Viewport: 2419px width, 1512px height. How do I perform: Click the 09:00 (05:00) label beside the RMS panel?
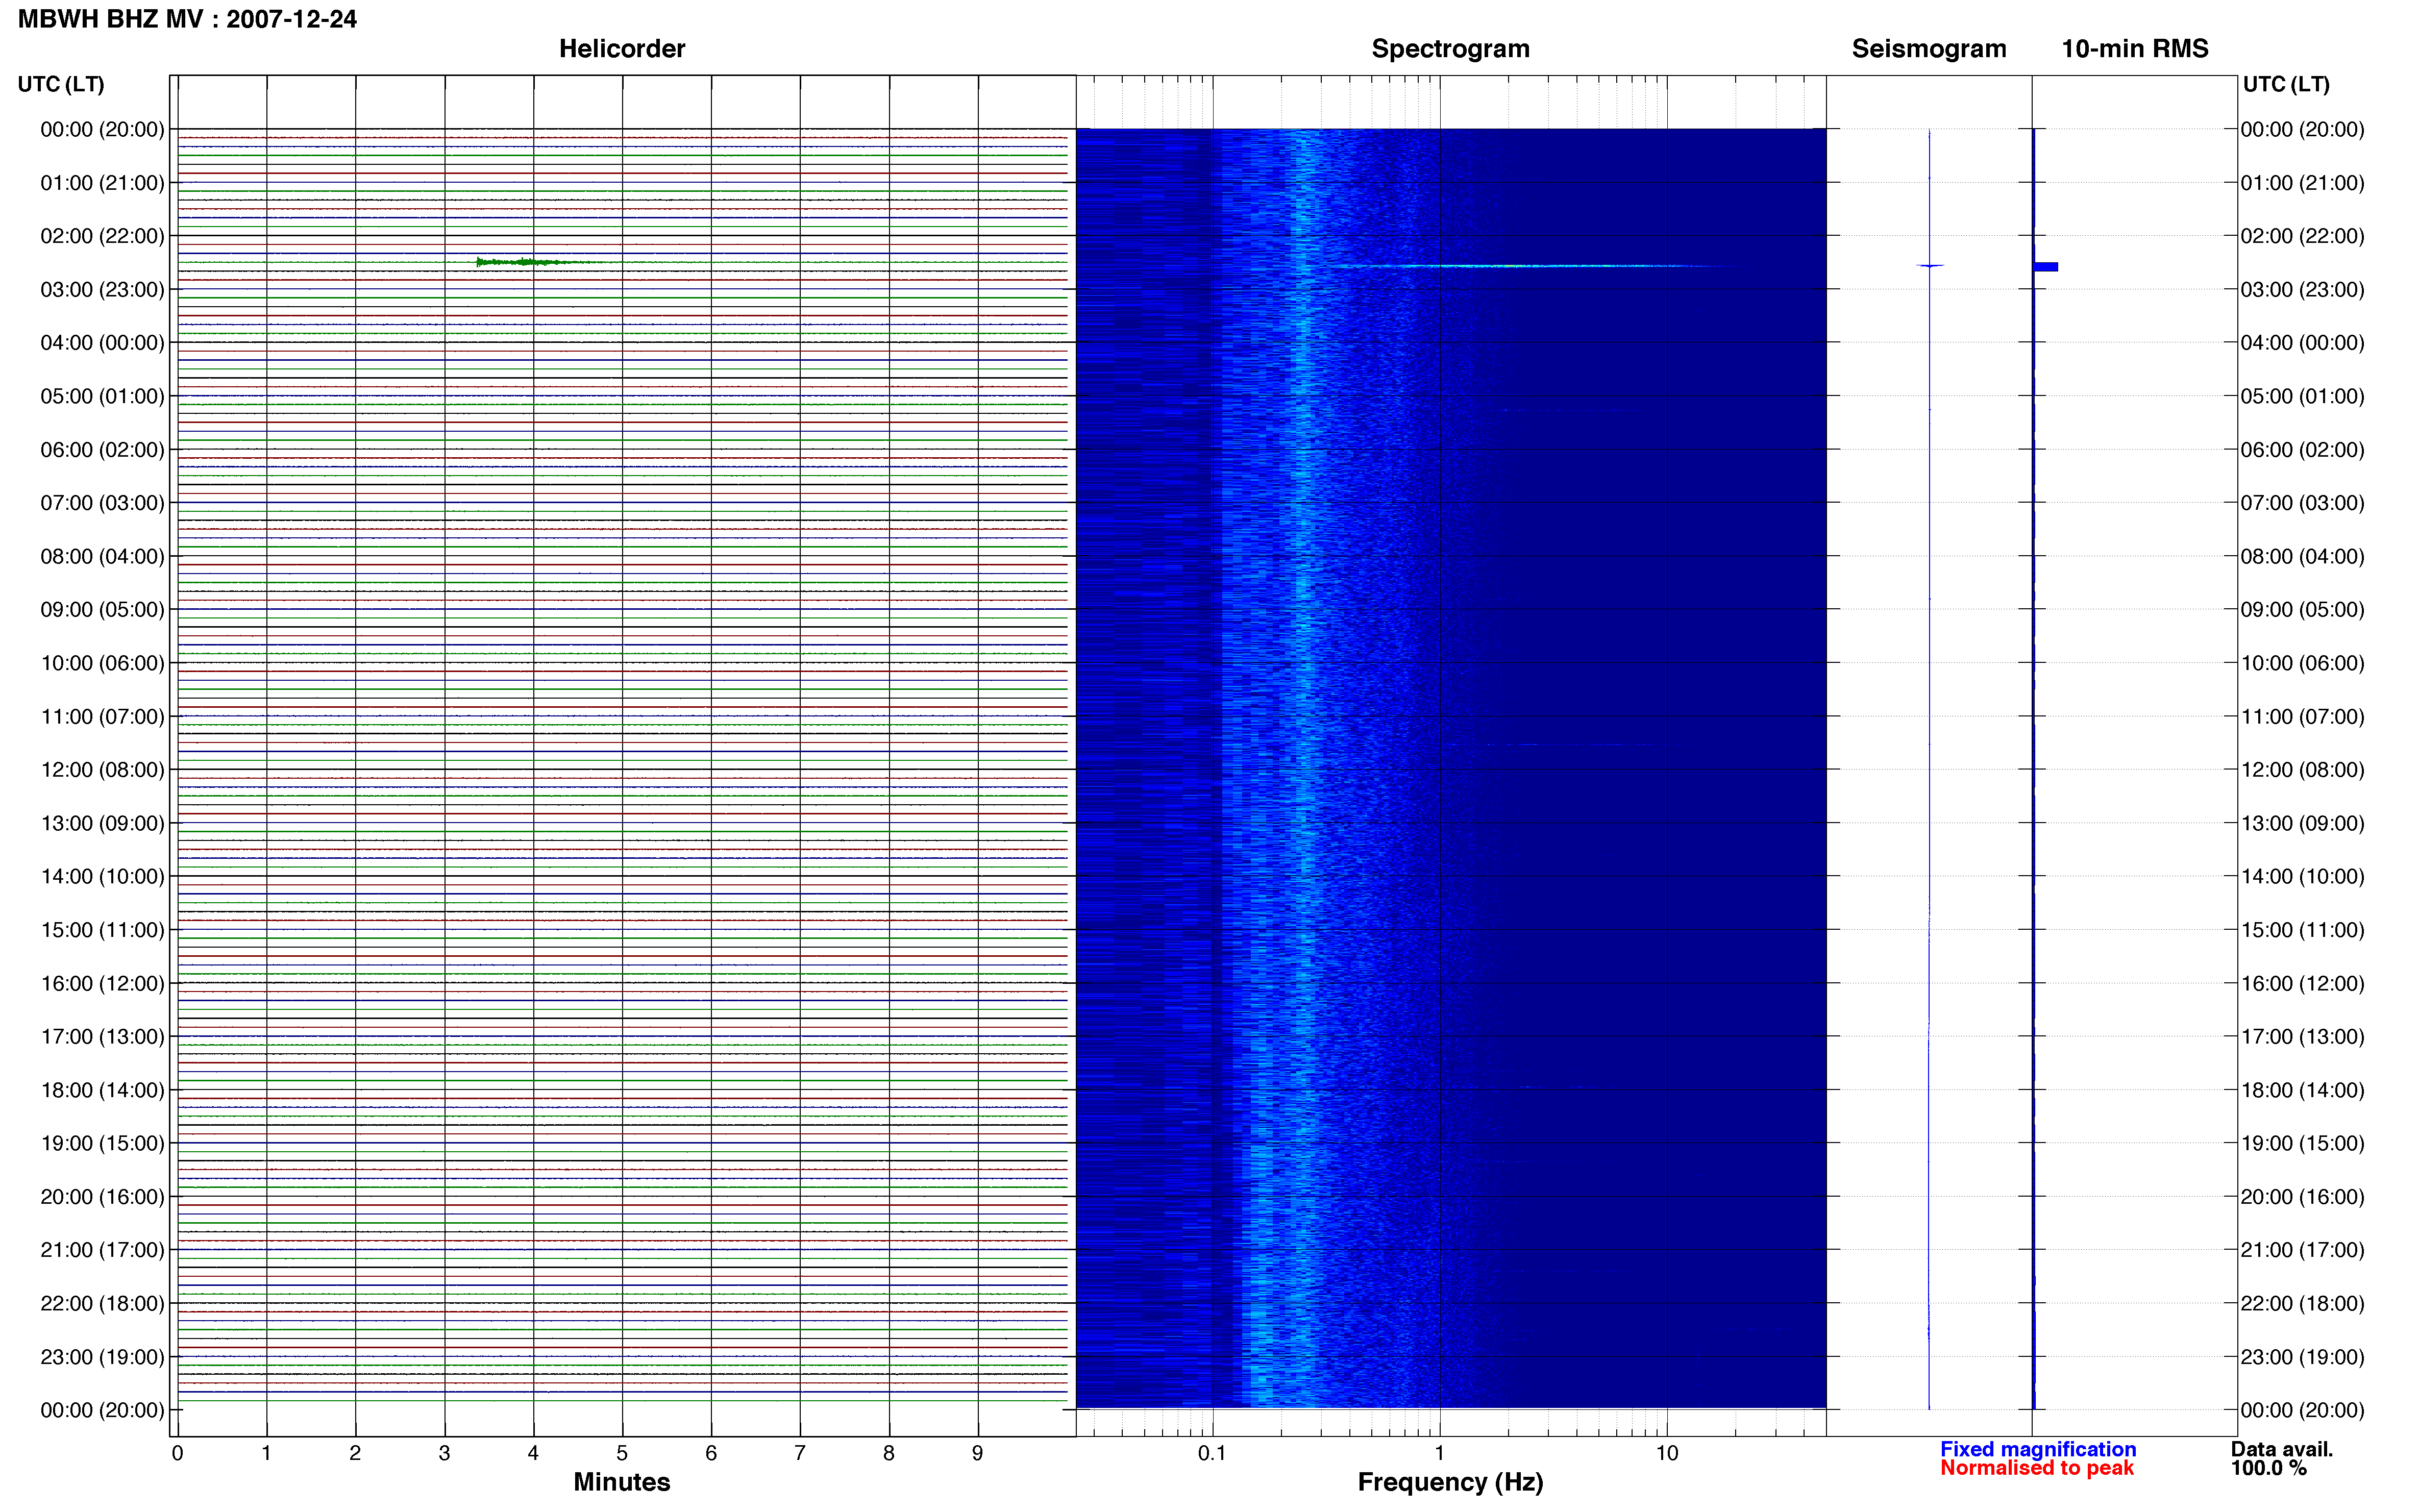2302,610
